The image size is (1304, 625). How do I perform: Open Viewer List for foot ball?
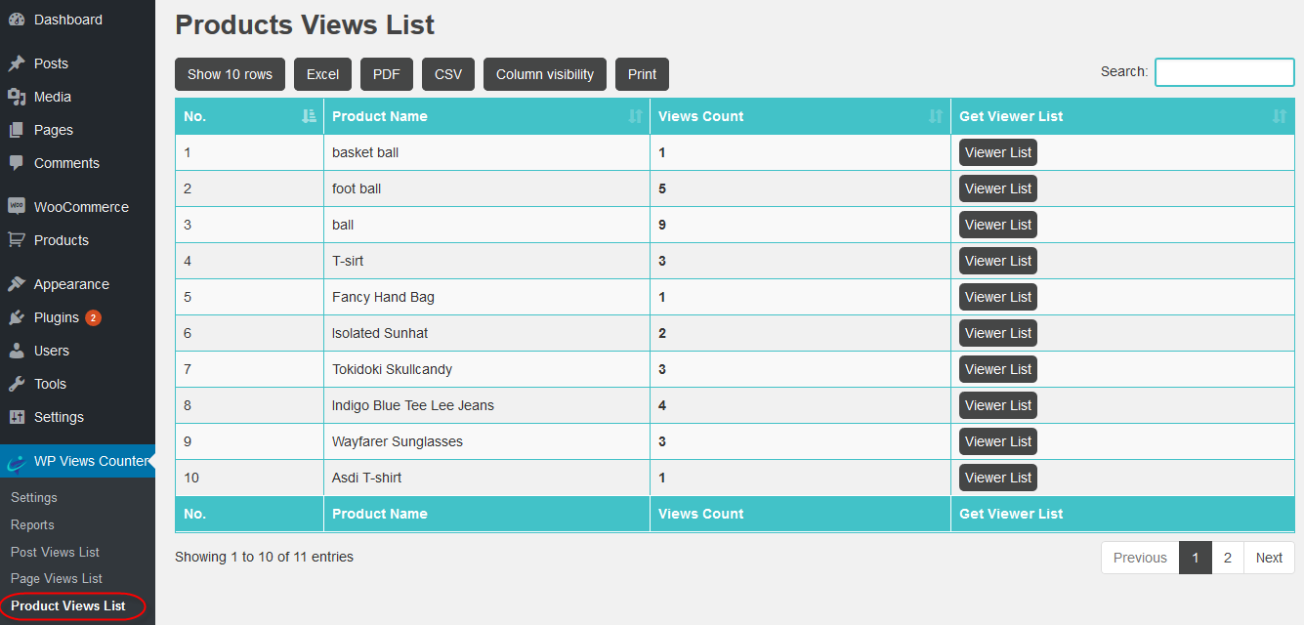click(x=997, y=188)
